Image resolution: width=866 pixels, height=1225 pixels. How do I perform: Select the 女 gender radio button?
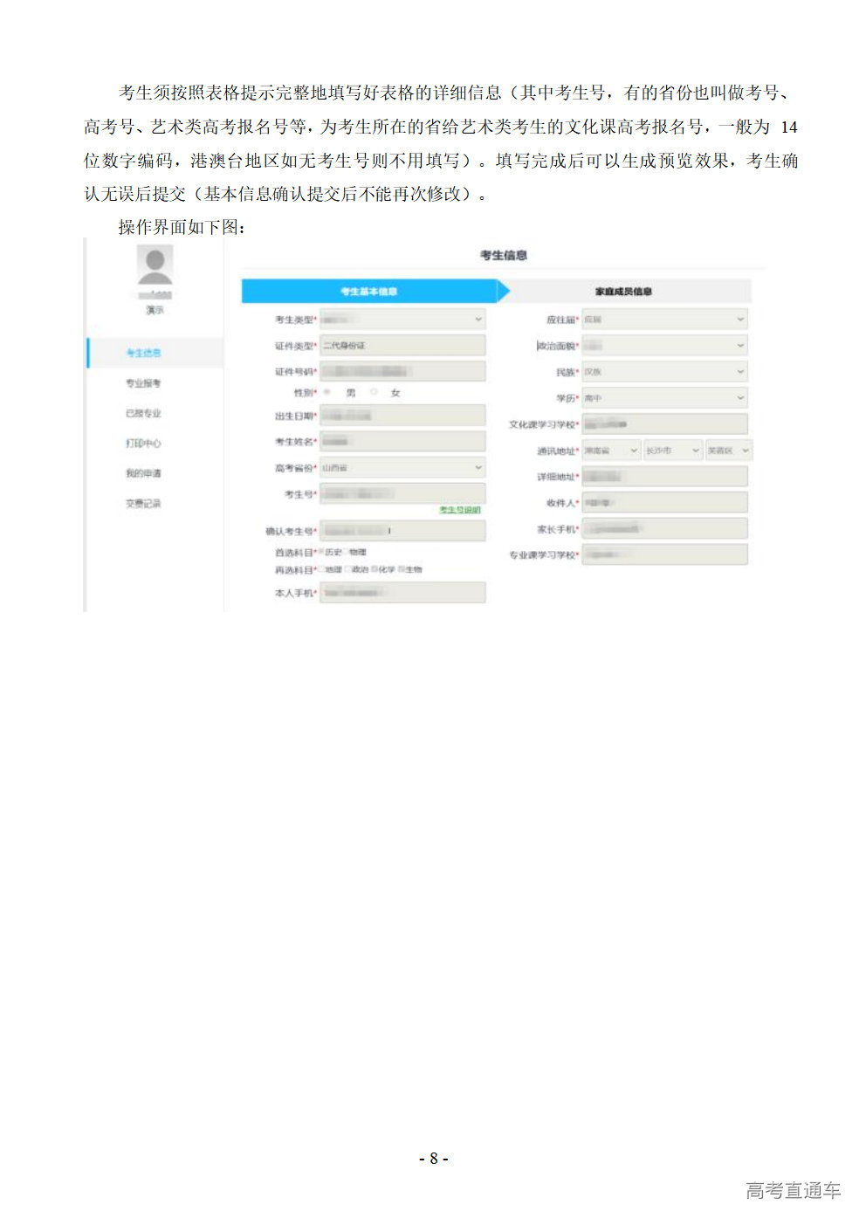[374, 393]
